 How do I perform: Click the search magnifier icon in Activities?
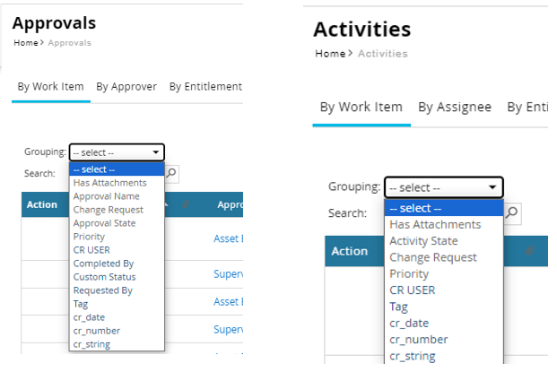tap(513, 212)
